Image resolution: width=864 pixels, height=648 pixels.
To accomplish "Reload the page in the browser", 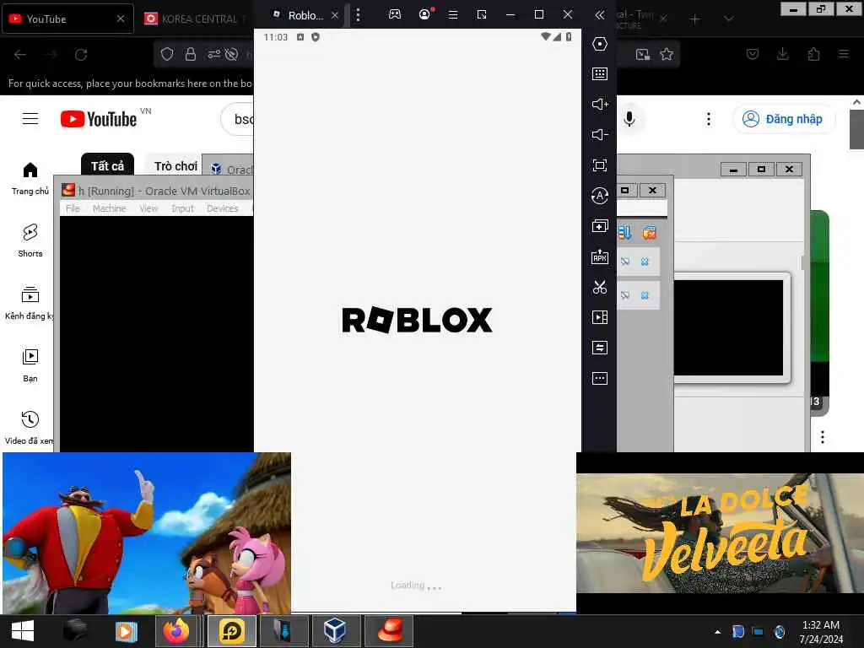I will pyautogui.click(x=81, y=55).
